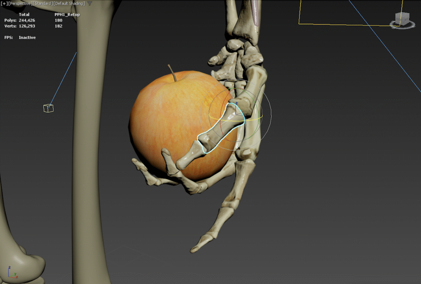Select the apple stem
Screen dimensions: 421x284
coord(172,73)
